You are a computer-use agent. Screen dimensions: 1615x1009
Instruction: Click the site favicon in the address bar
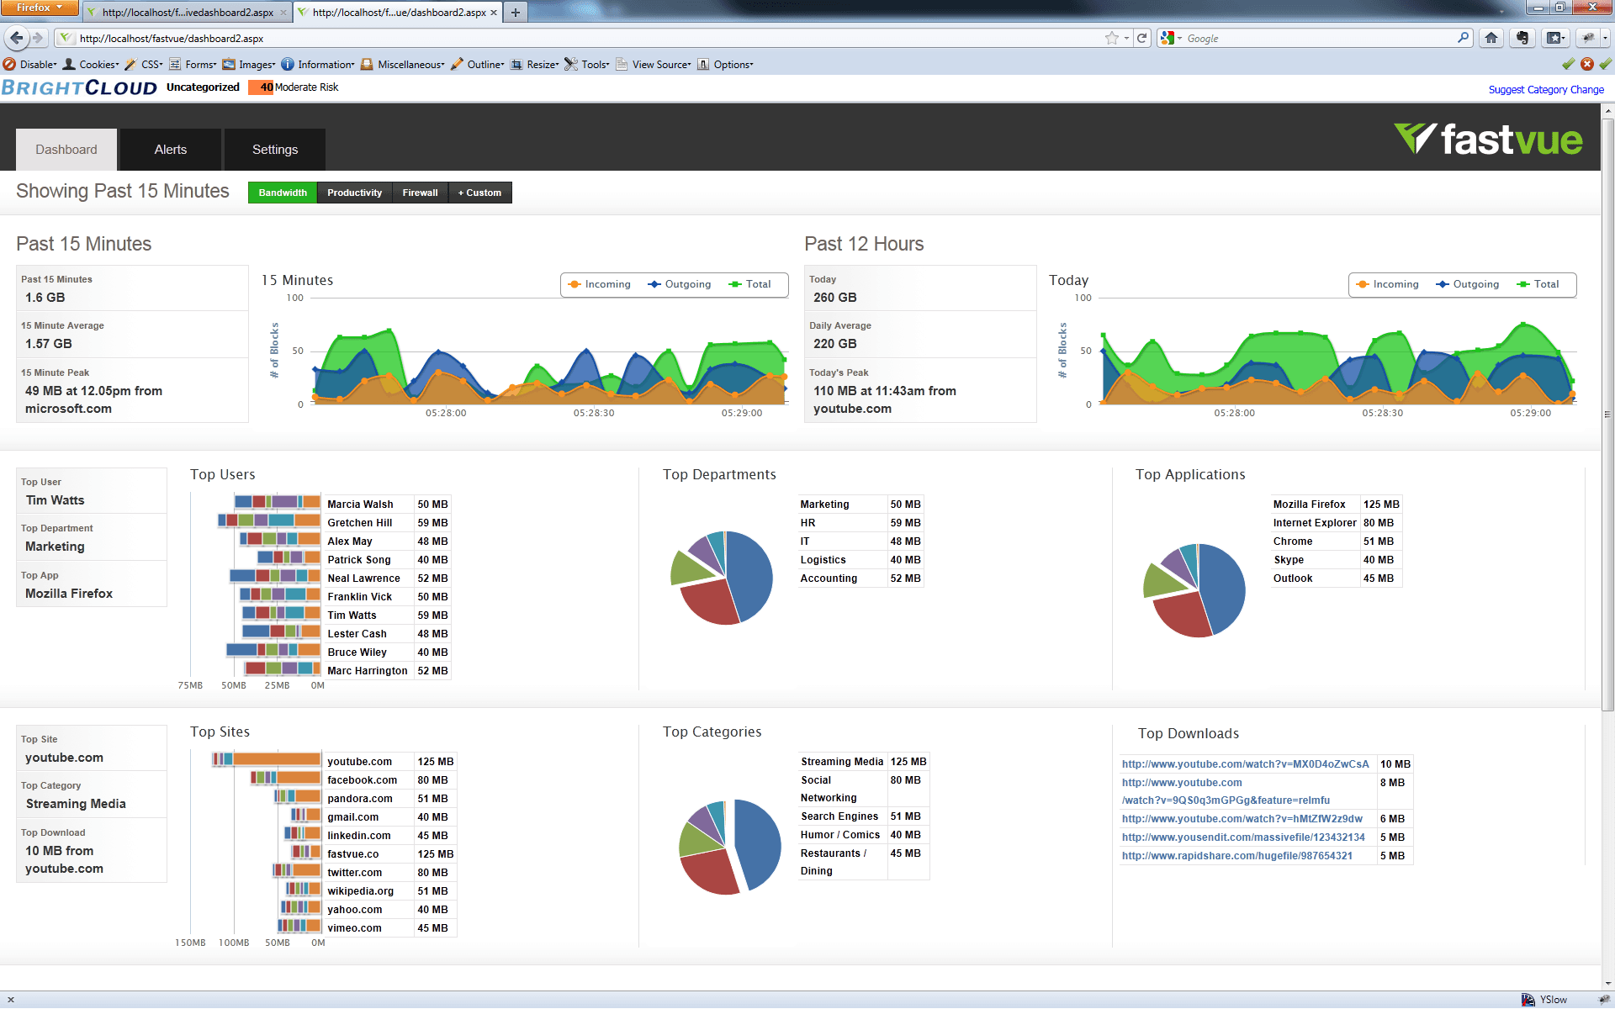click(x=65, y=38)
